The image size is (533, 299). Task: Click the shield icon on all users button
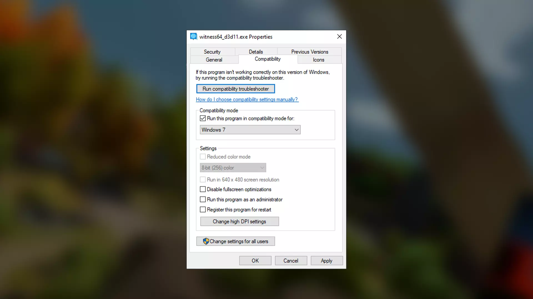point(206,241)
